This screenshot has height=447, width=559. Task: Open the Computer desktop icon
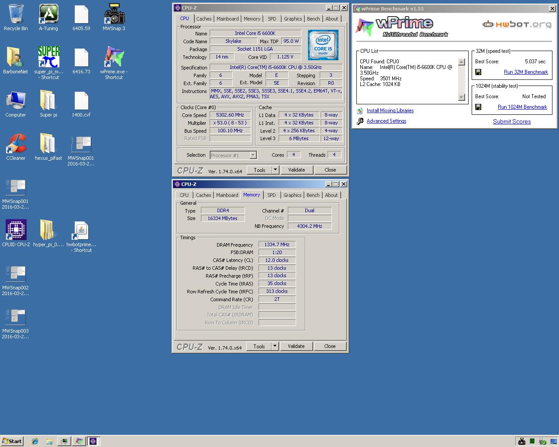[x=16, y=104]
